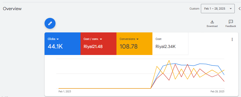Click the Feb 1, 2025 axis label
Image resolution: width=241 pixels, height=97 pixels.
click(x=65, y=92)
